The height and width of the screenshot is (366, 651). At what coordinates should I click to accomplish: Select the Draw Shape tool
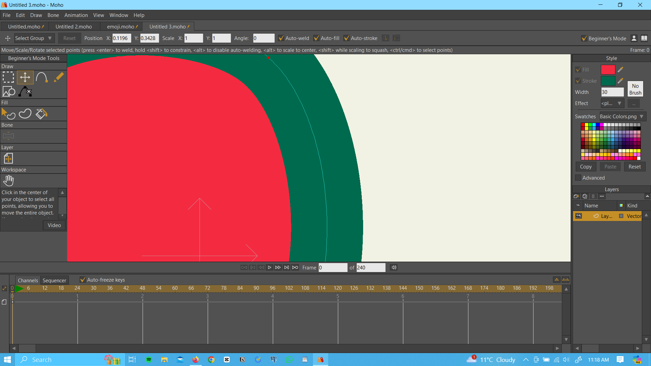pos(8,91)
